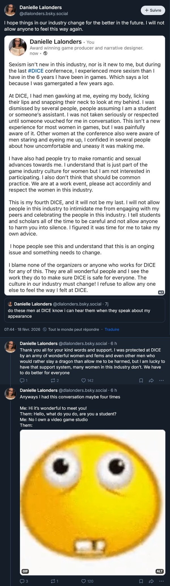Bookmark the 'Anyways' conversation post
The width and height of the screenshot is (170, 586).
tap(141, 581)
